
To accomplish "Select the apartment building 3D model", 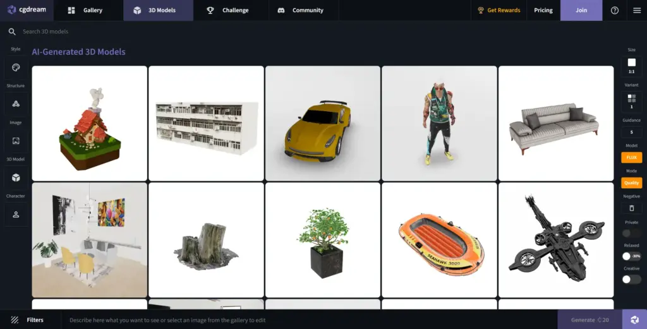I will tap(206, 123).
